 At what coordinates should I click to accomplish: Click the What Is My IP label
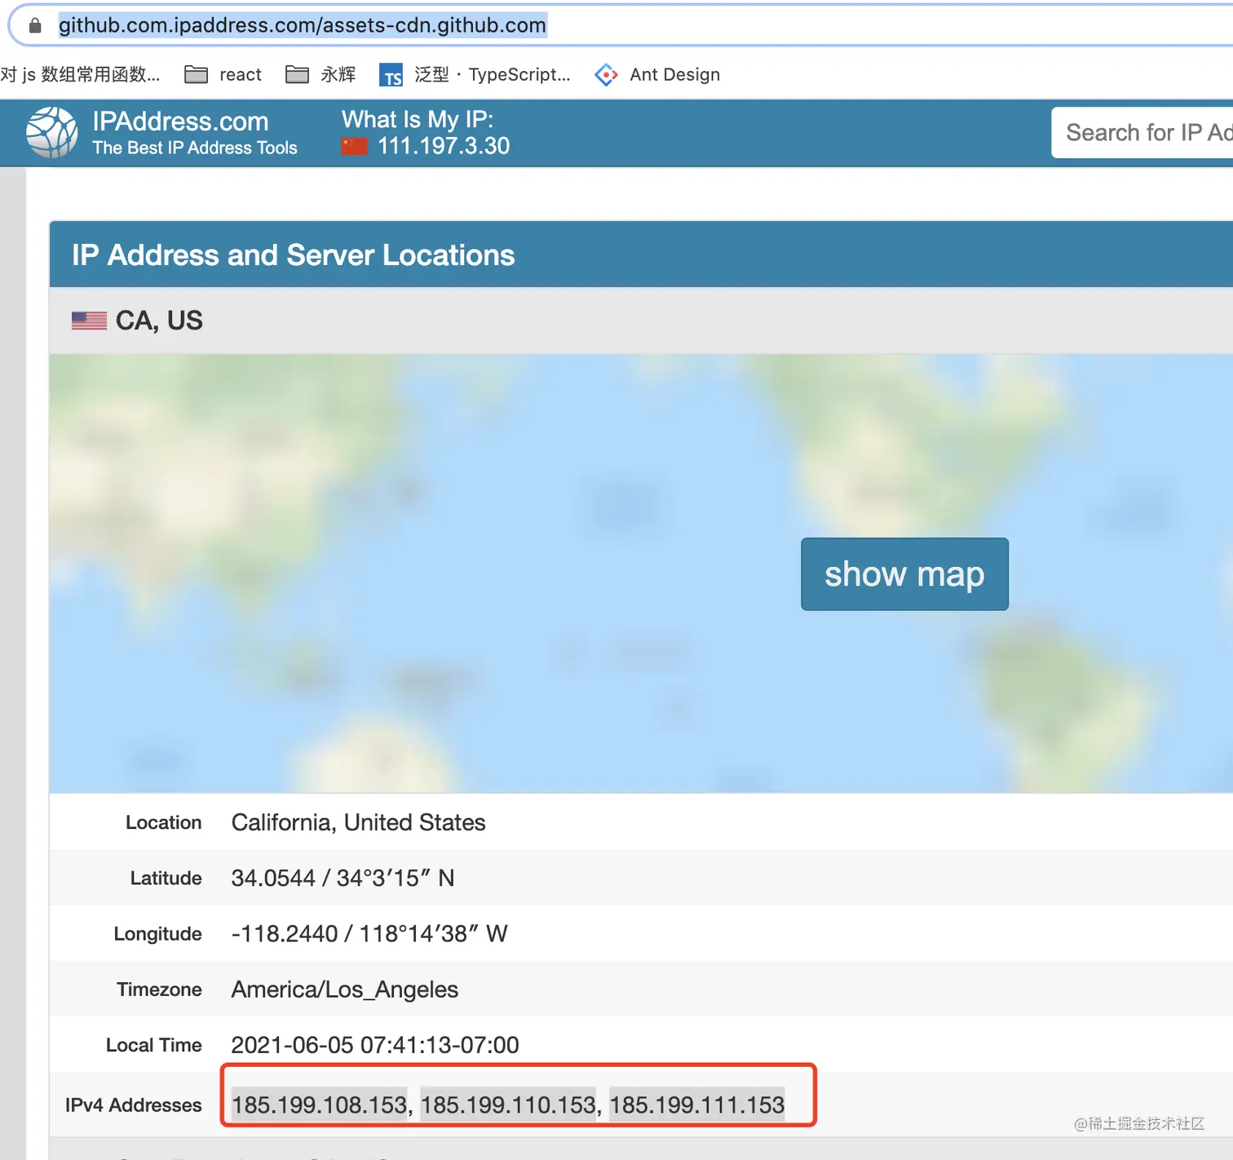pyautogui.click(x=418, y=120)
